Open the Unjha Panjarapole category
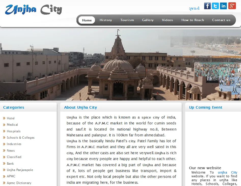Viewport: 241px width, 186px height. [20, 170]
